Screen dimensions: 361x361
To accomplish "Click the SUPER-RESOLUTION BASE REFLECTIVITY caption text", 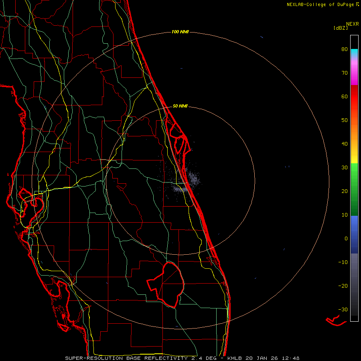I will click(x=126, y=358).
